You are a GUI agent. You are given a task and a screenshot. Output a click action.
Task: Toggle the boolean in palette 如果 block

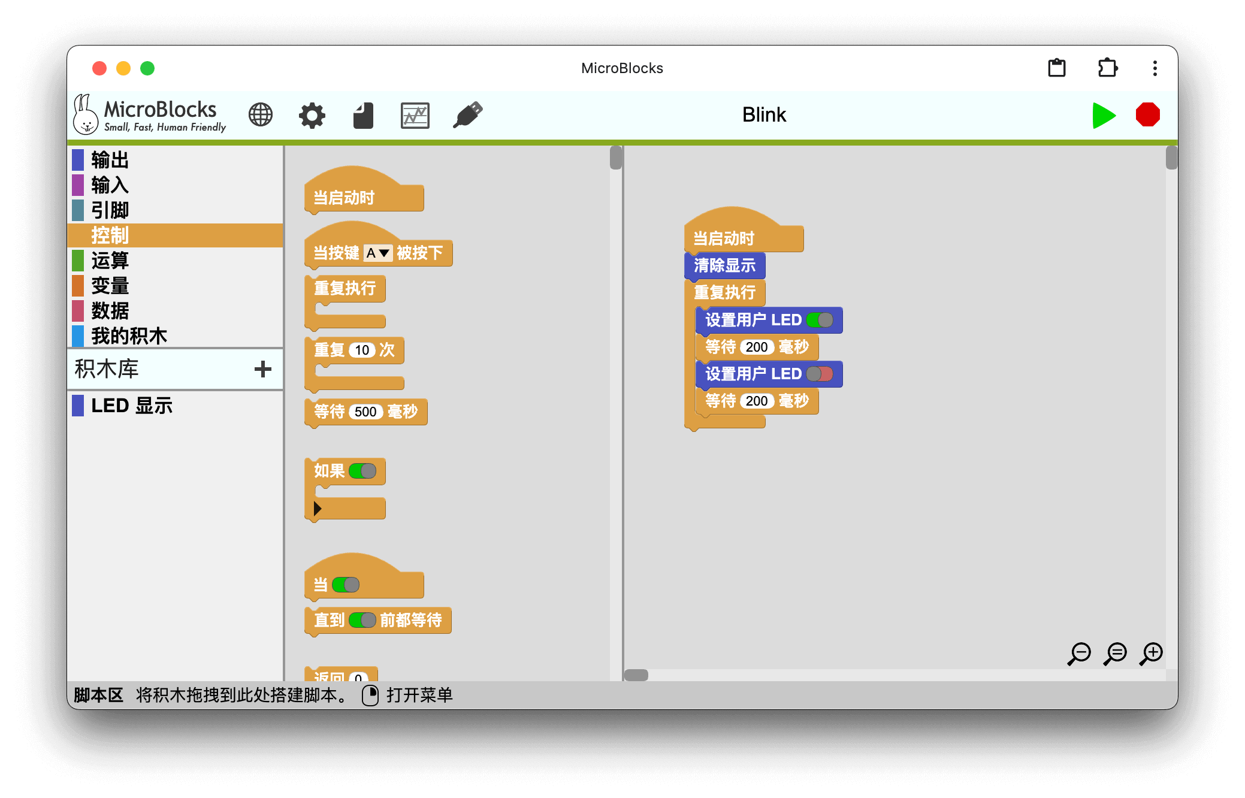(362, 471)
